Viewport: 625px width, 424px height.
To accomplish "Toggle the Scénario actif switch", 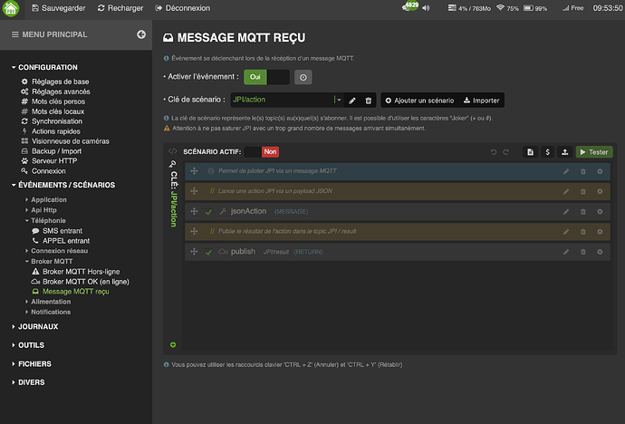I will pyautogui.click(x=259, y=152).
